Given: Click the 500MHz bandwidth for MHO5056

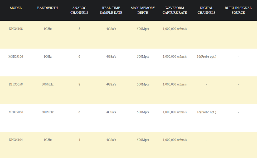Looking at the screenshot, I should pos(47,112).
